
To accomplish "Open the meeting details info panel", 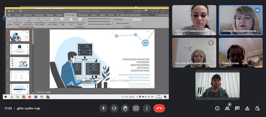I will 217,108.
